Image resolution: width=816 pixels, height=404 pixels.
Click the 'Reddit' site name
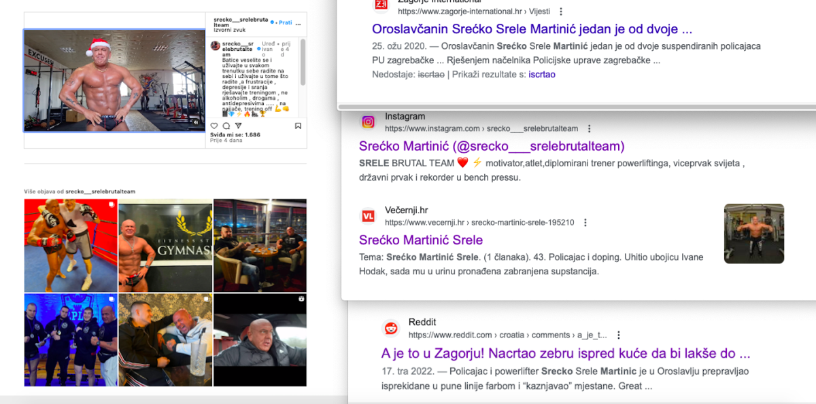(422, 322)
